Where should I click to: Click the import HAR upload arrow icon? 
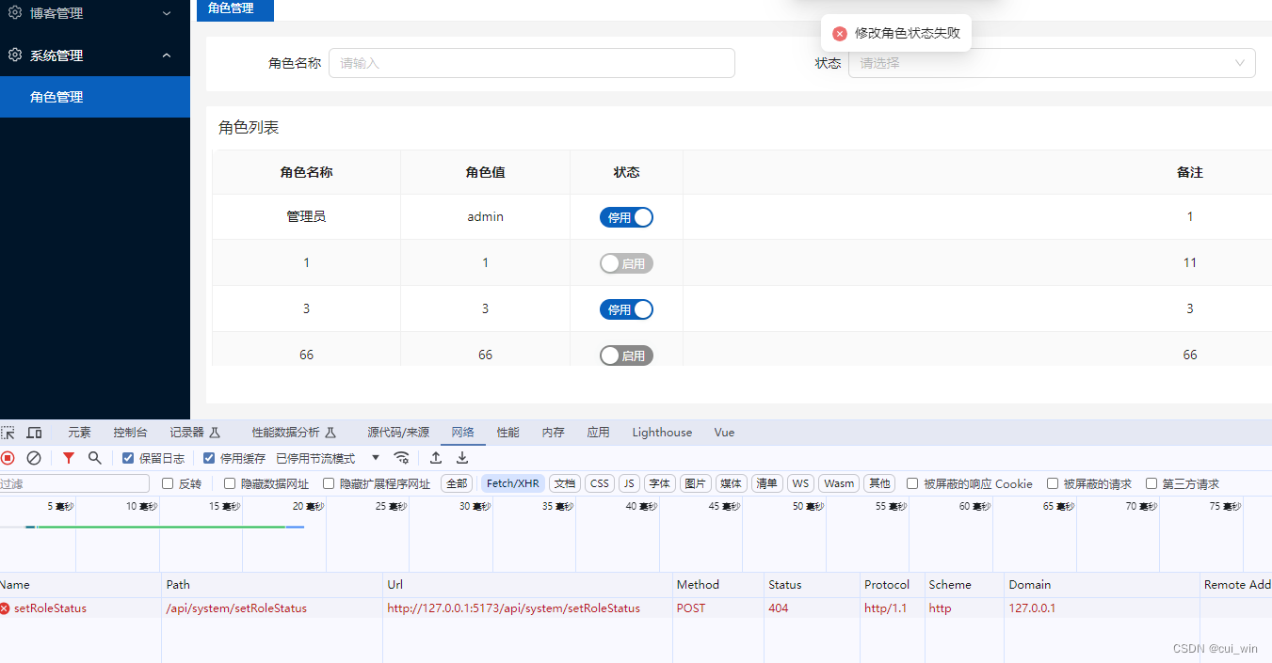tap(436, 458)
